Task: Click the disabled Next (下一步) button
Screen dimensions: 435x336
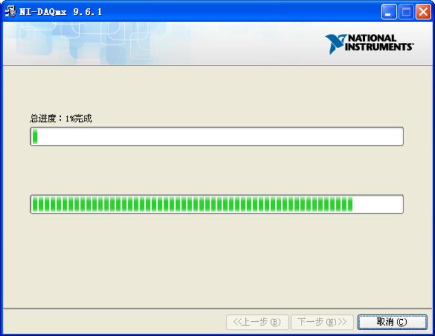Action: (322, 322)
